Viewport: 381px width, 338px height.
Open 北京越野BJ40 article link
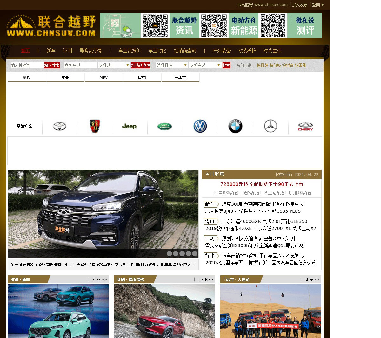(x=219, y=211)
